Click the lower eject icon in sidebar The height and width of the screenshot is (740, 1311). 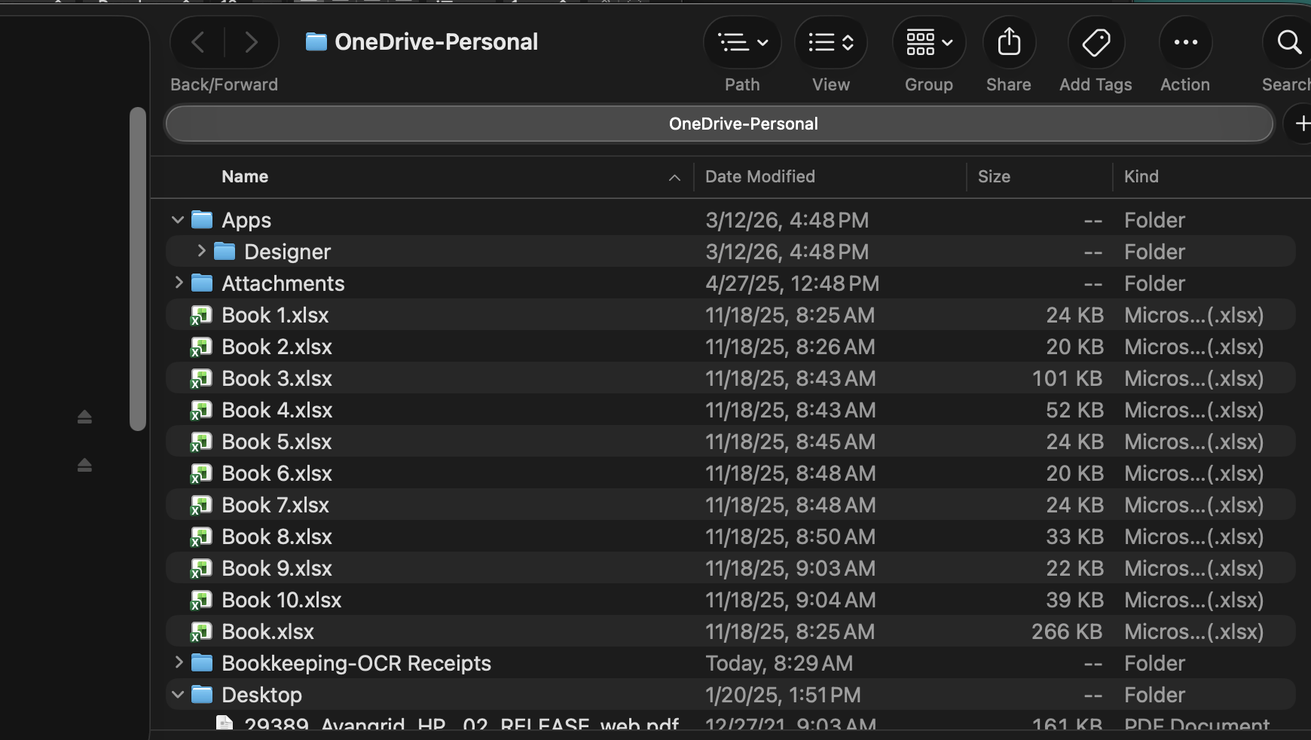pyautogui.click(x=84, y=465)
